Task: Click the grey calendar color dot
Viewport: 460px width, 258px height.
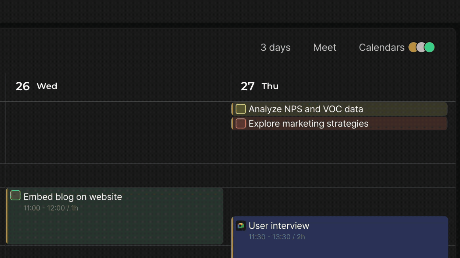Action: pyautogui.click(x=421, y=47)
